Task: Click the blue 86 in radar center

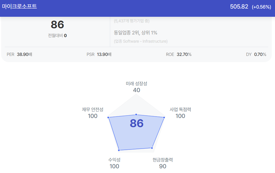Action: point(137,123)
